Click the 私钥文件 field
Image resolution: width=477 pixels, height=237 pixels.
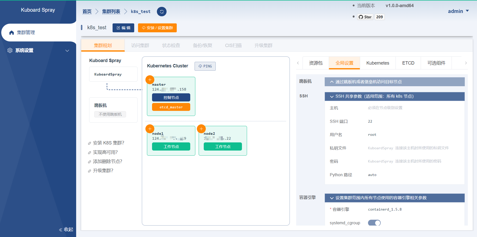[408, 148]
